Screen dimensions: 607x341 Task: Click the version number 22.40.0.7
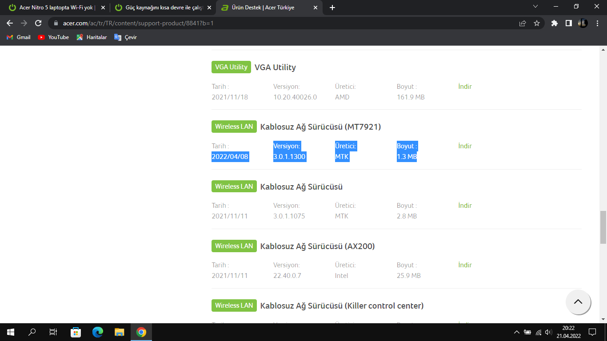(287, 276)
